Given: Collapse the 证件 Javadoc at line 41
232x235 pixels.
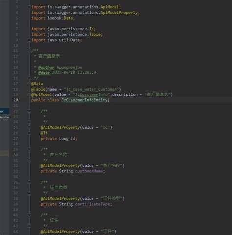Looking at the screenshot, I should pos(29,215).
